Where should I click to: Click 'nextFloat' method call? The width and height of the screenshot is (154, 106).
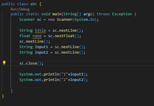[65, 36]
